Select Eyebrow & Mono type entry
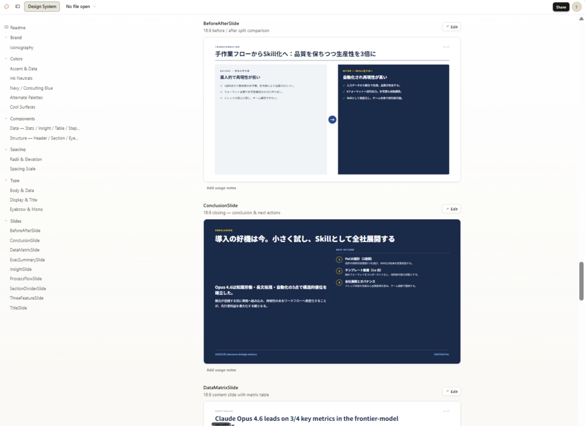 (x=26, y=209)
